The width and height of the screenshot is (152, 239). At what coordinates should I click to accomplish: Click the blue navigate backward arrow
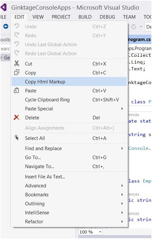click(x=6, y=27)
